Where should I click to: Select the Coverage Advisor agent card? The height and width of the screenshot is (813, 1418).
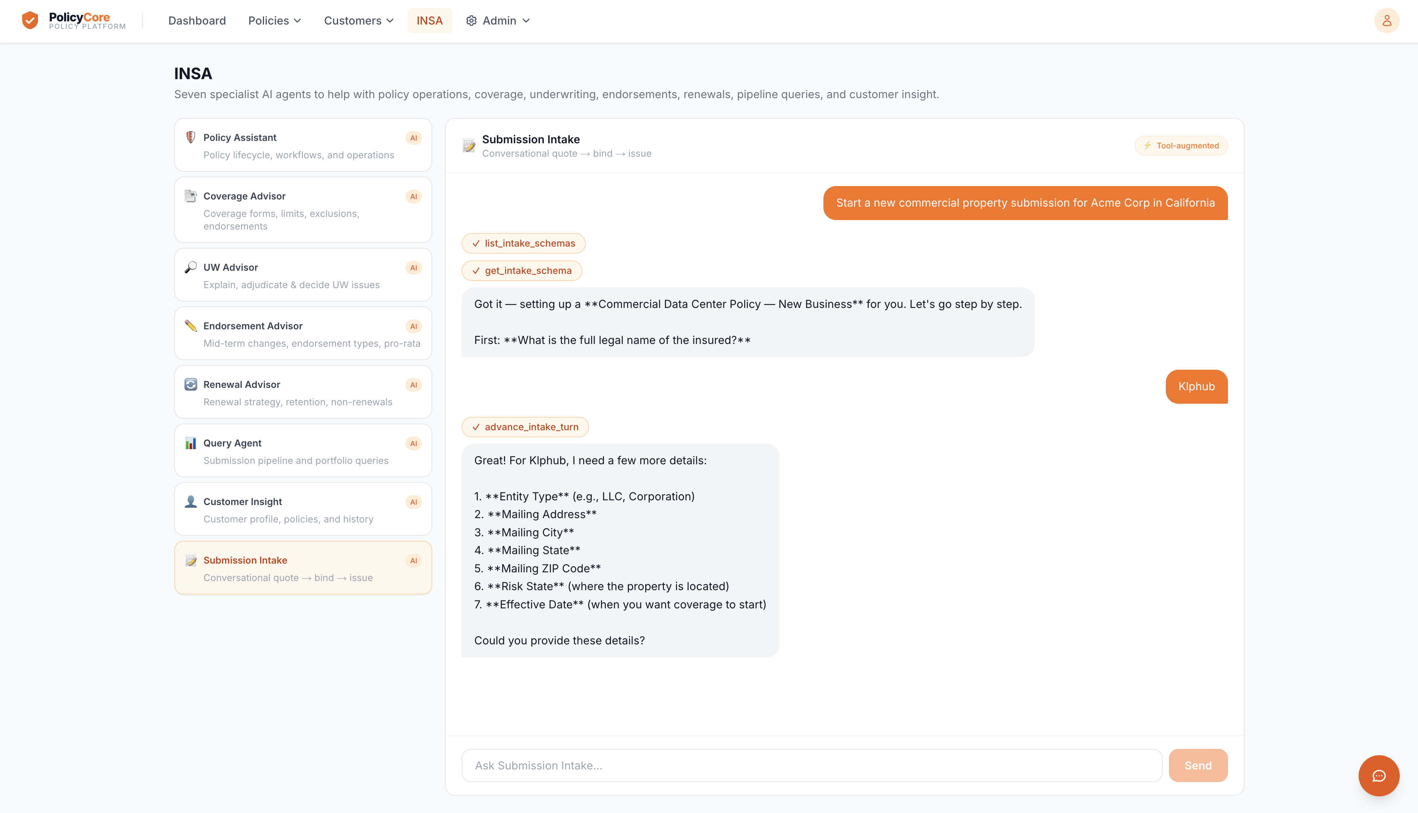pyautogui.click(x=303, y=210)
